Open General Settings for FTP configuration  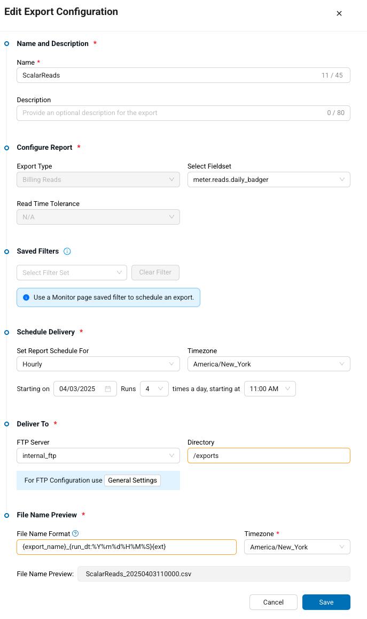(132, 480)
